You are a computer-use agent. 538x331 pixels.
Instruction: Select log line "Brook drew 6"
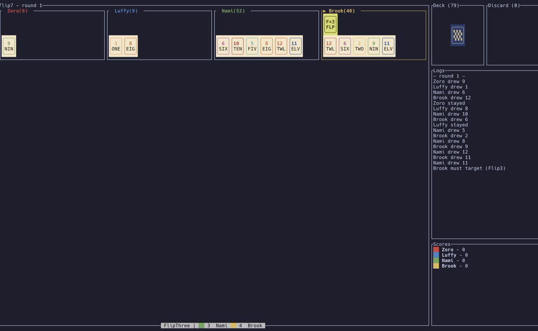click(451, 119)
